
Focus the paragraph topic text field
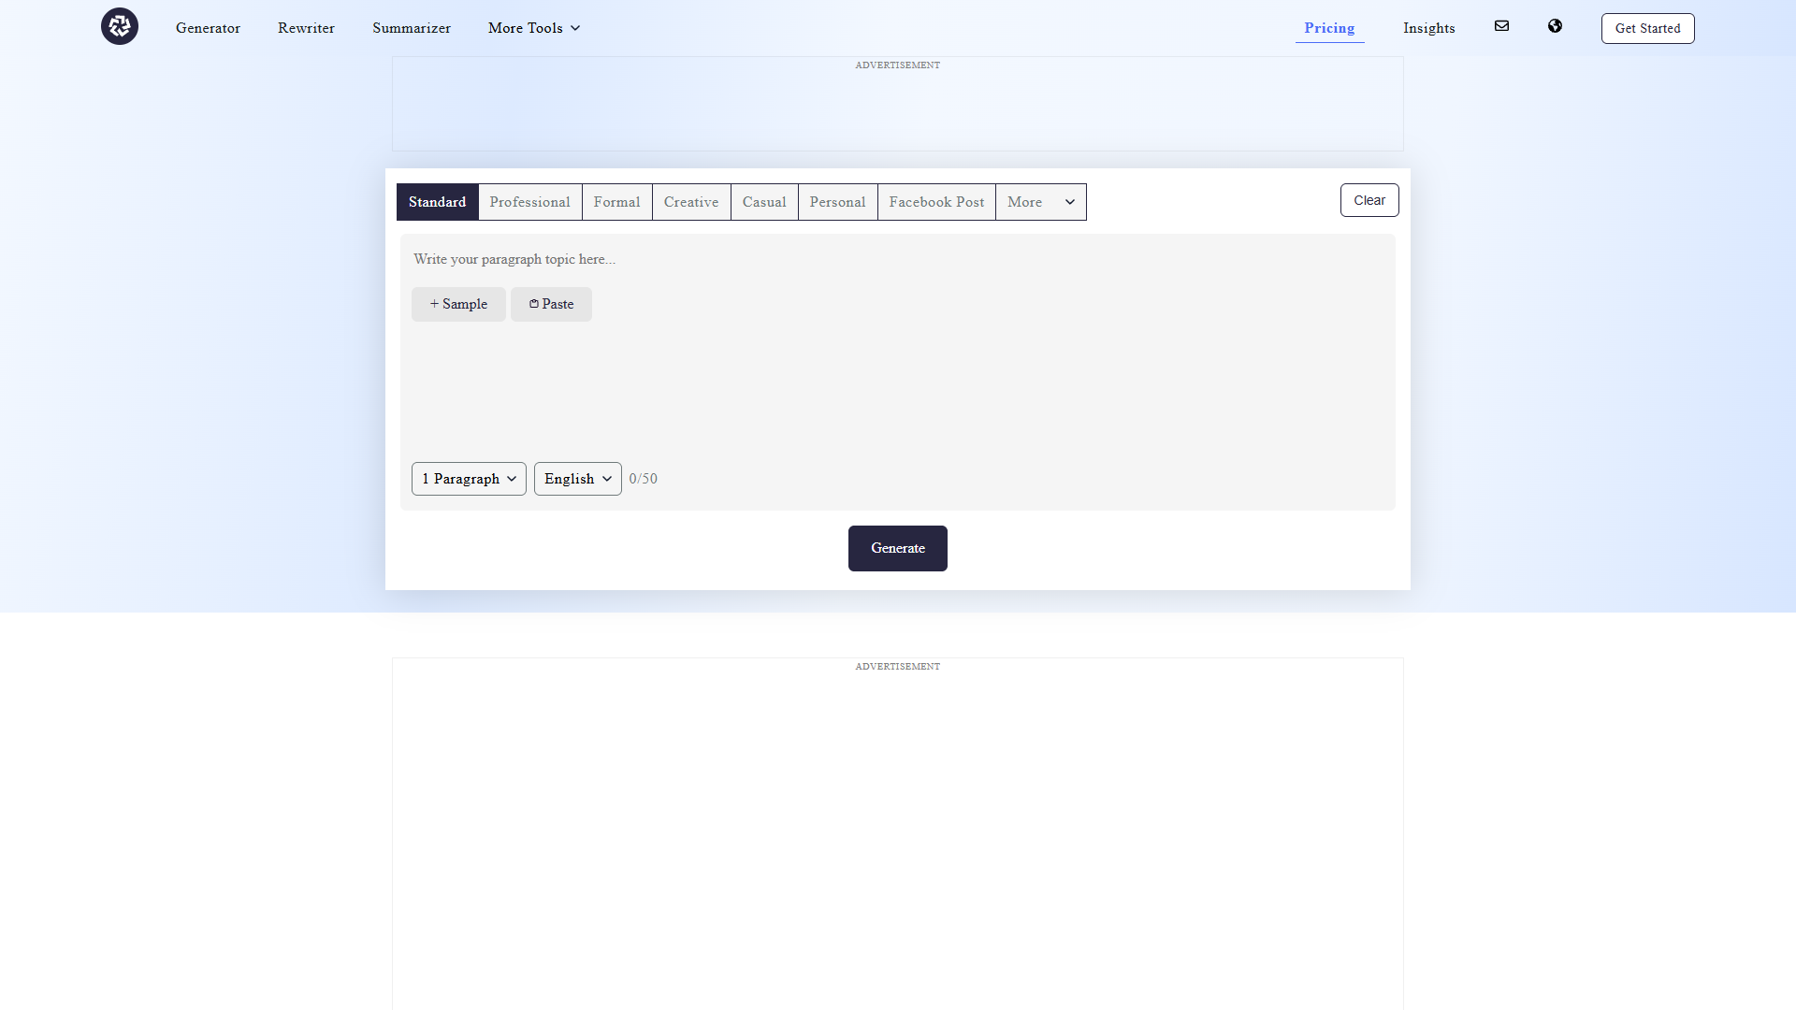pos(897,259)
